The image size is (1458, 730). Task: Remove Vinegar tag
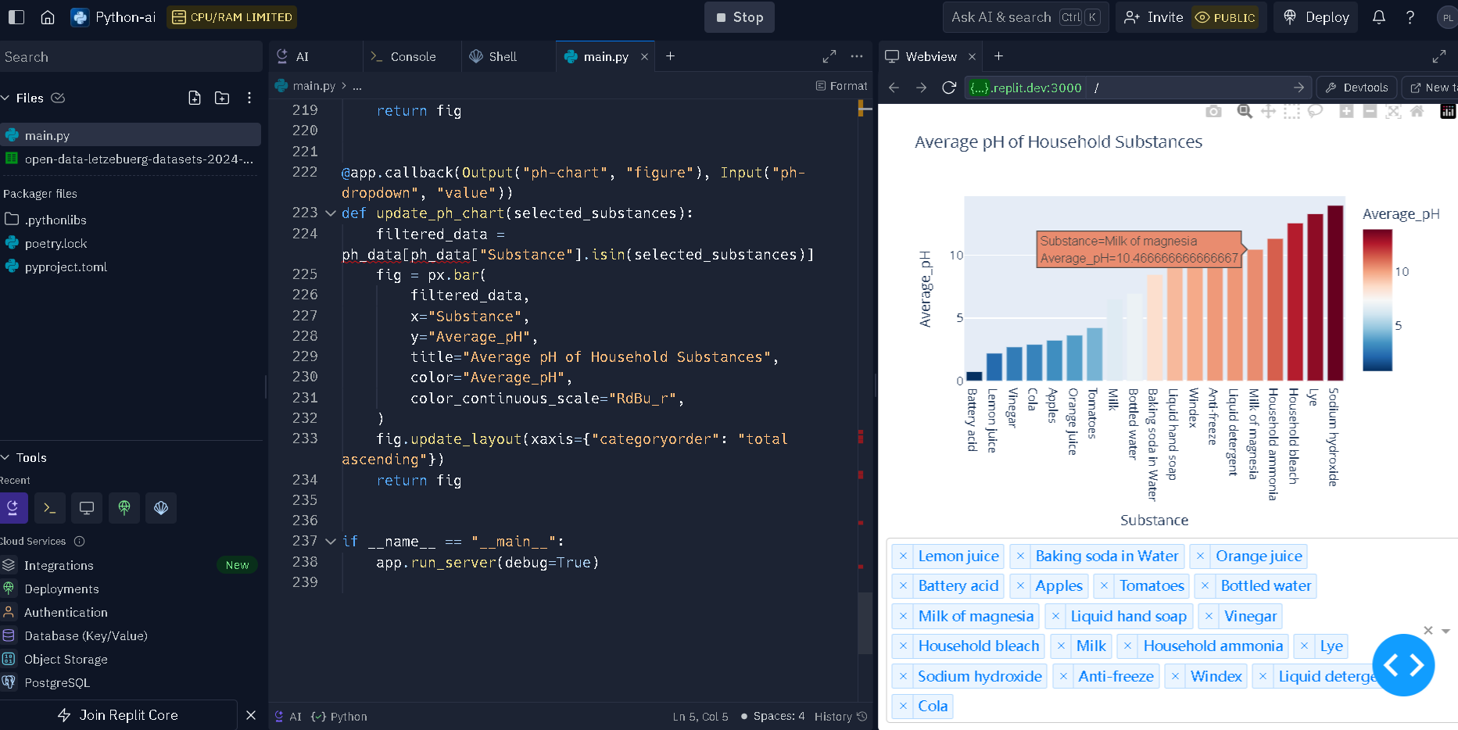pos(1209,617)
